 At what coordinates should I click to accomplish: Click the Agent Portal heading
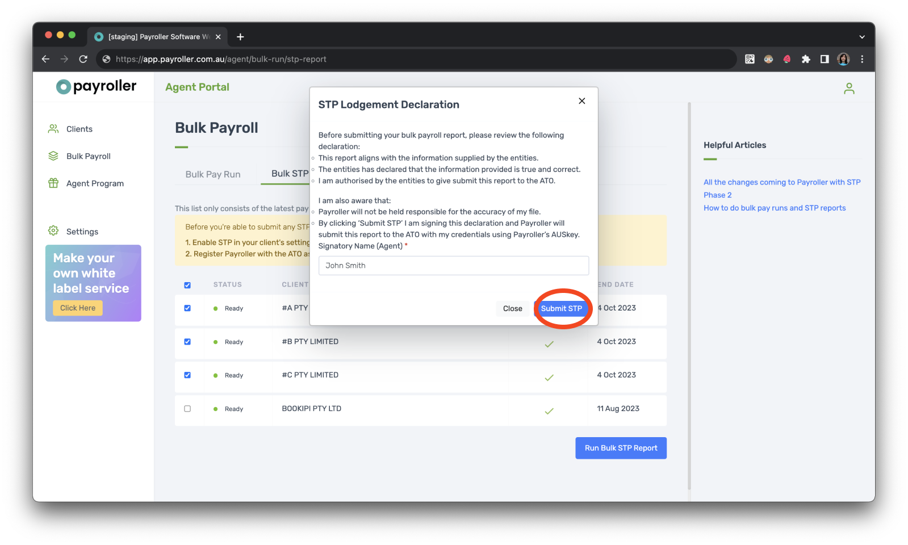[x=197, y=87]
